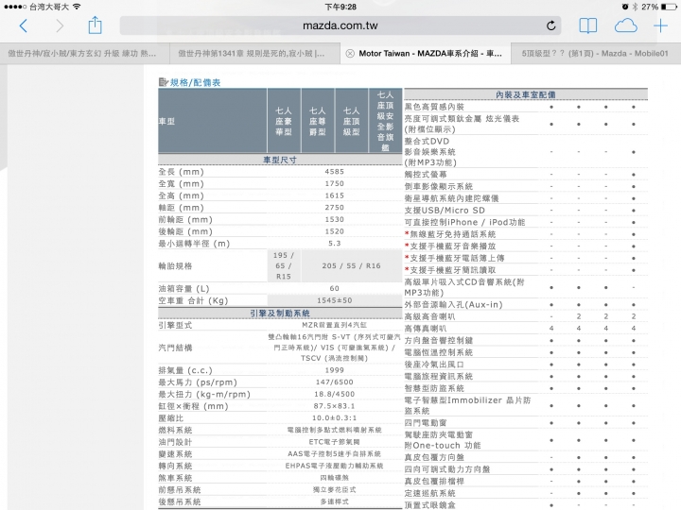Click 可直接控制iPhone / iPod功能 row label

pyautogui.click(x=464, y=222)
